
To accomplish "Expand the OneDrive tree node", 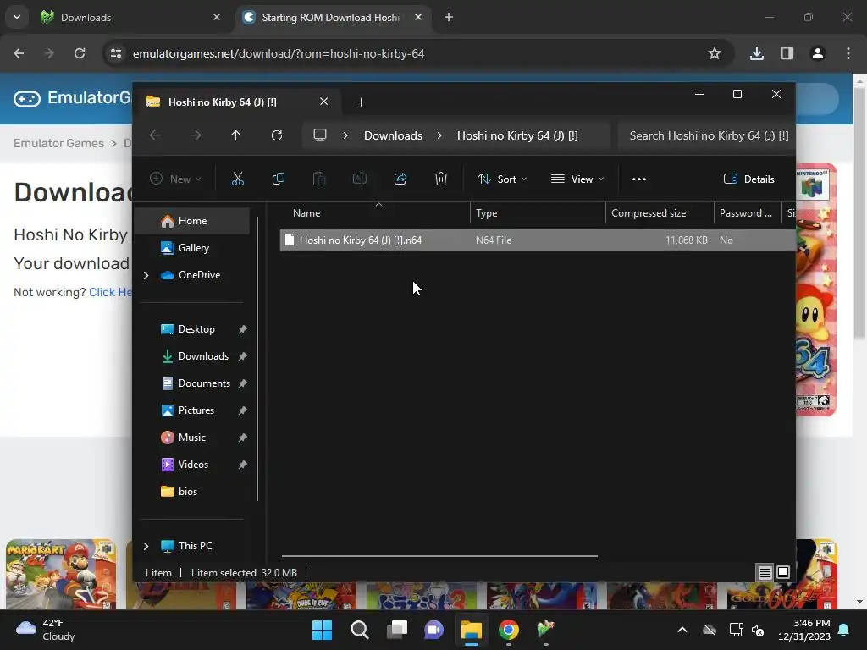I will coord(146,275).
